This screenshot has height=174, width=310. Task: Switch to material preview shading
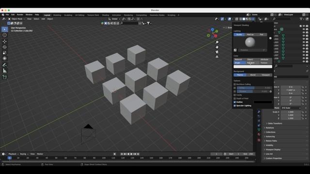(x=247, y=19)
